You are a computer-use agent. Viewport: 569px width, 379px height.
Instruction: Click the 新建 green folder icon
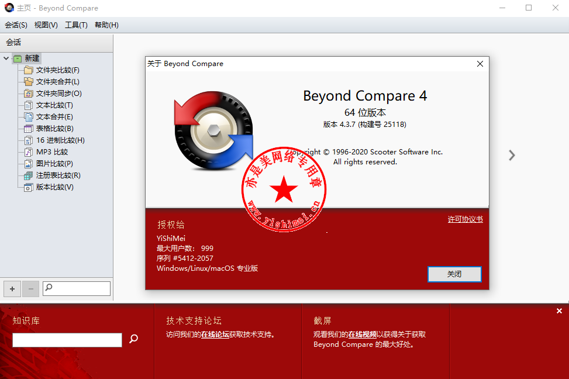18,58
